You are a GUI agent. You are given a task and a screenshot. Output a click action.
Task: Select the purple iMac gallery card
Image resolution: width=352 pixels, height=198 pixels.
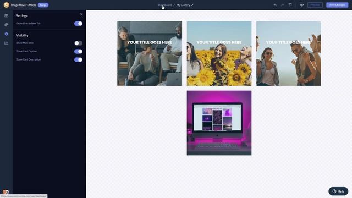pos(219,123)
